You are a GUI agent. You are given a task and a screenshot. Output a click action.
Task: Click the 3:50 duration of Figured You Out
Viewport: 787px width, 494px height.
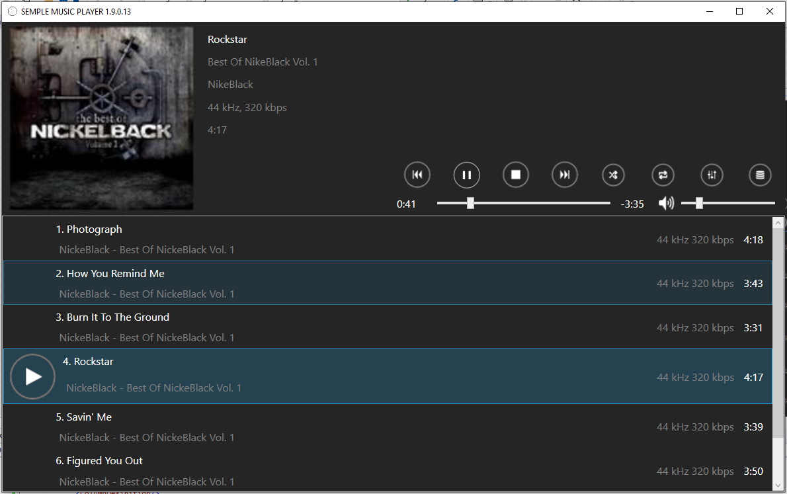click(753, 472)
